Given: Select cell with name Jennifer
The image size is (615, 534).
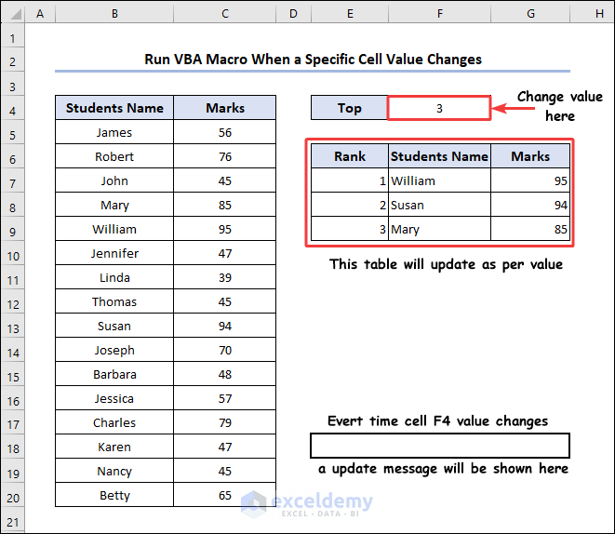Looking at the screenshot, I should click(x=114, y=253).
